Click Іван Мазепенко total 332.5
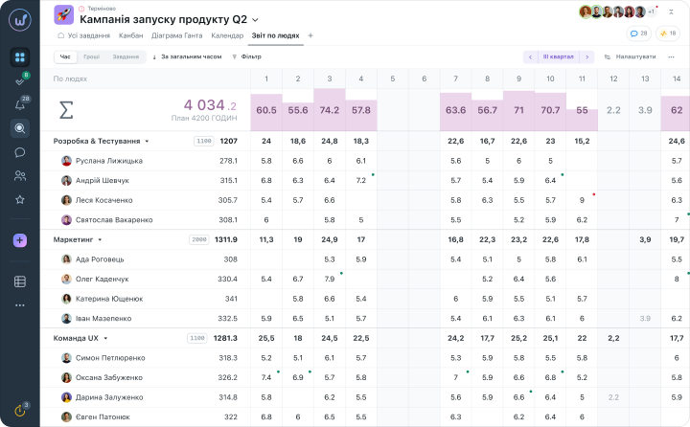 click(227, 319)
